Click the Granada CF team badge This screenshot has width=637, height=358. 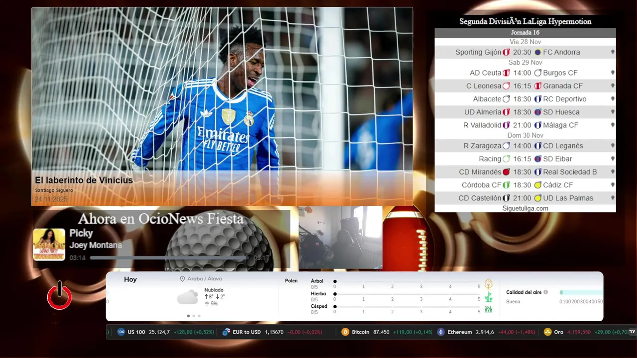click(537, 86)
